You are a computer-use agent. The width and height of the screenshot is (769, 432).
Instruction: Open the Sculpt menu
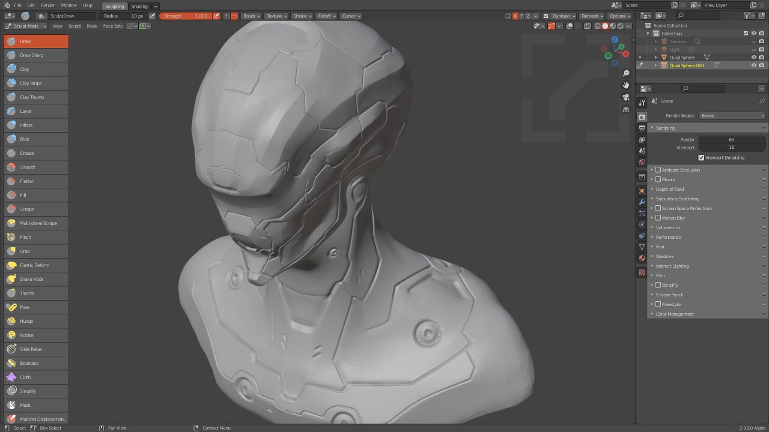pos(74,26)
